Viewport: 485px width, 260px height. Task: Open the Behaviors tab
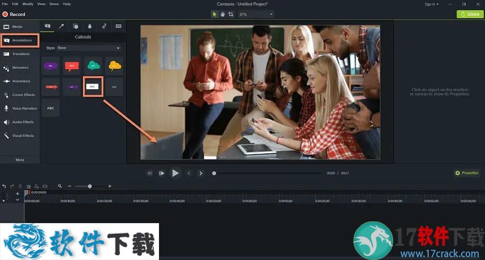coord(19,68)
